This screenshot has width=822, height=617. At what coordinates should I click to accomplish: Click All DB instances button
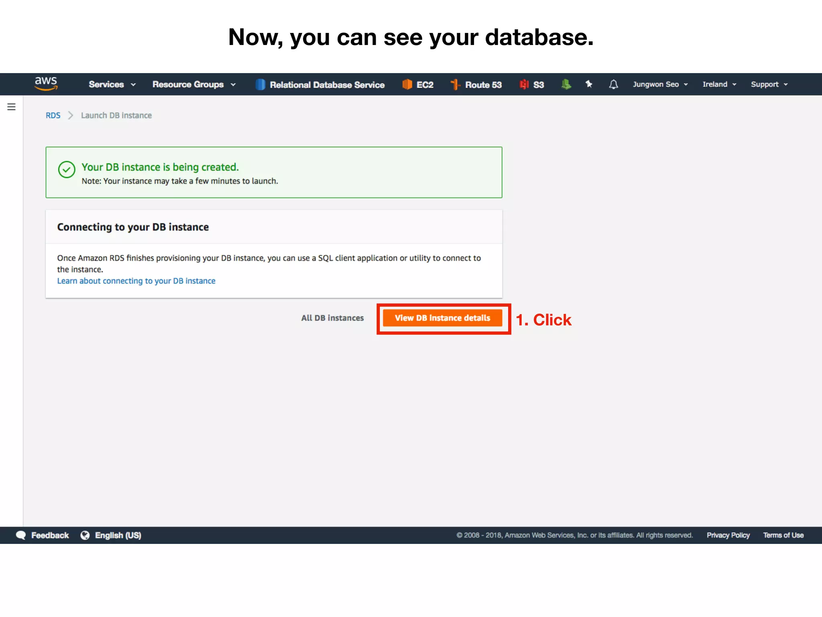coord(332,318)
